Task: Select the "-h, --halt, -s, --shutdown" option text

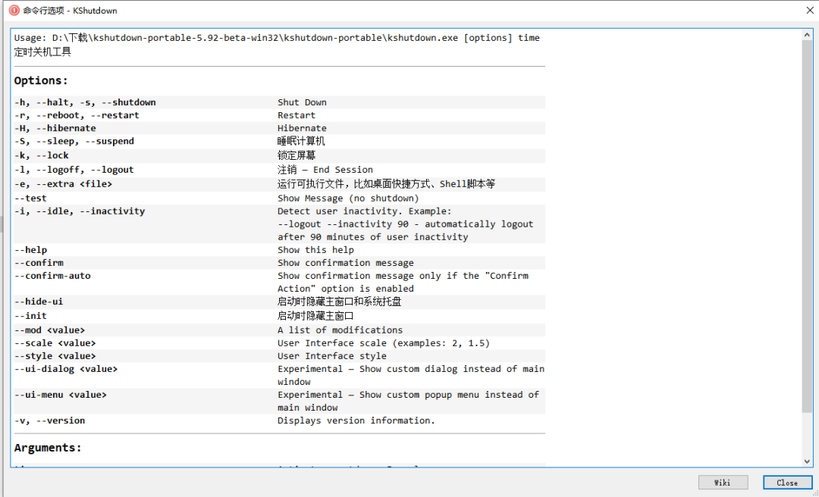Action: pyautogui.click(x=85, y=102)
